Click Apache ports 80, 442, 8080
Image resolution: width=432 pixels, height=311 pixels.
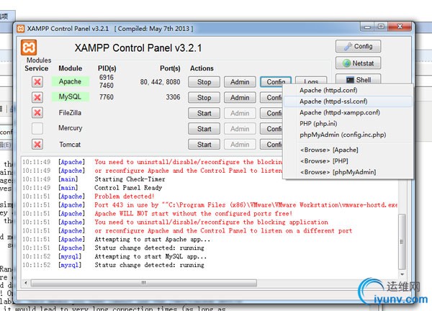[x=160, y=82]
